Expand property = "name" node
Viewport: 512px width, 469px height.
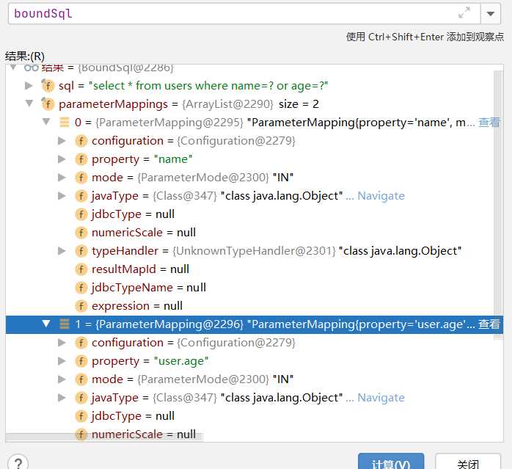tap(62, 159)
